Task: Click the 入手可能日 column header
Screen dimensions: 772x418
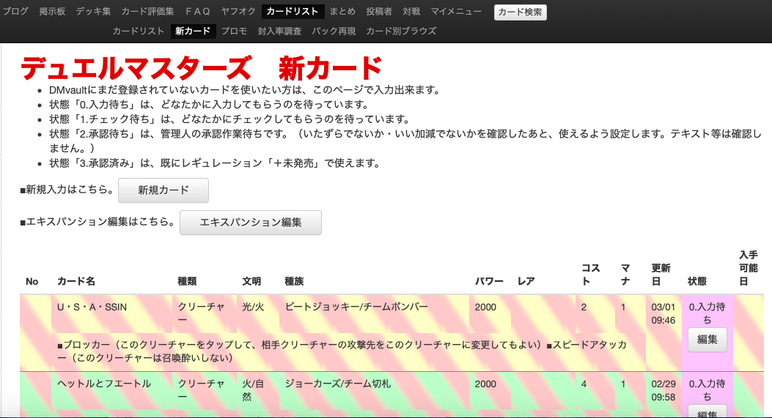Action: (x=749, y=268)
